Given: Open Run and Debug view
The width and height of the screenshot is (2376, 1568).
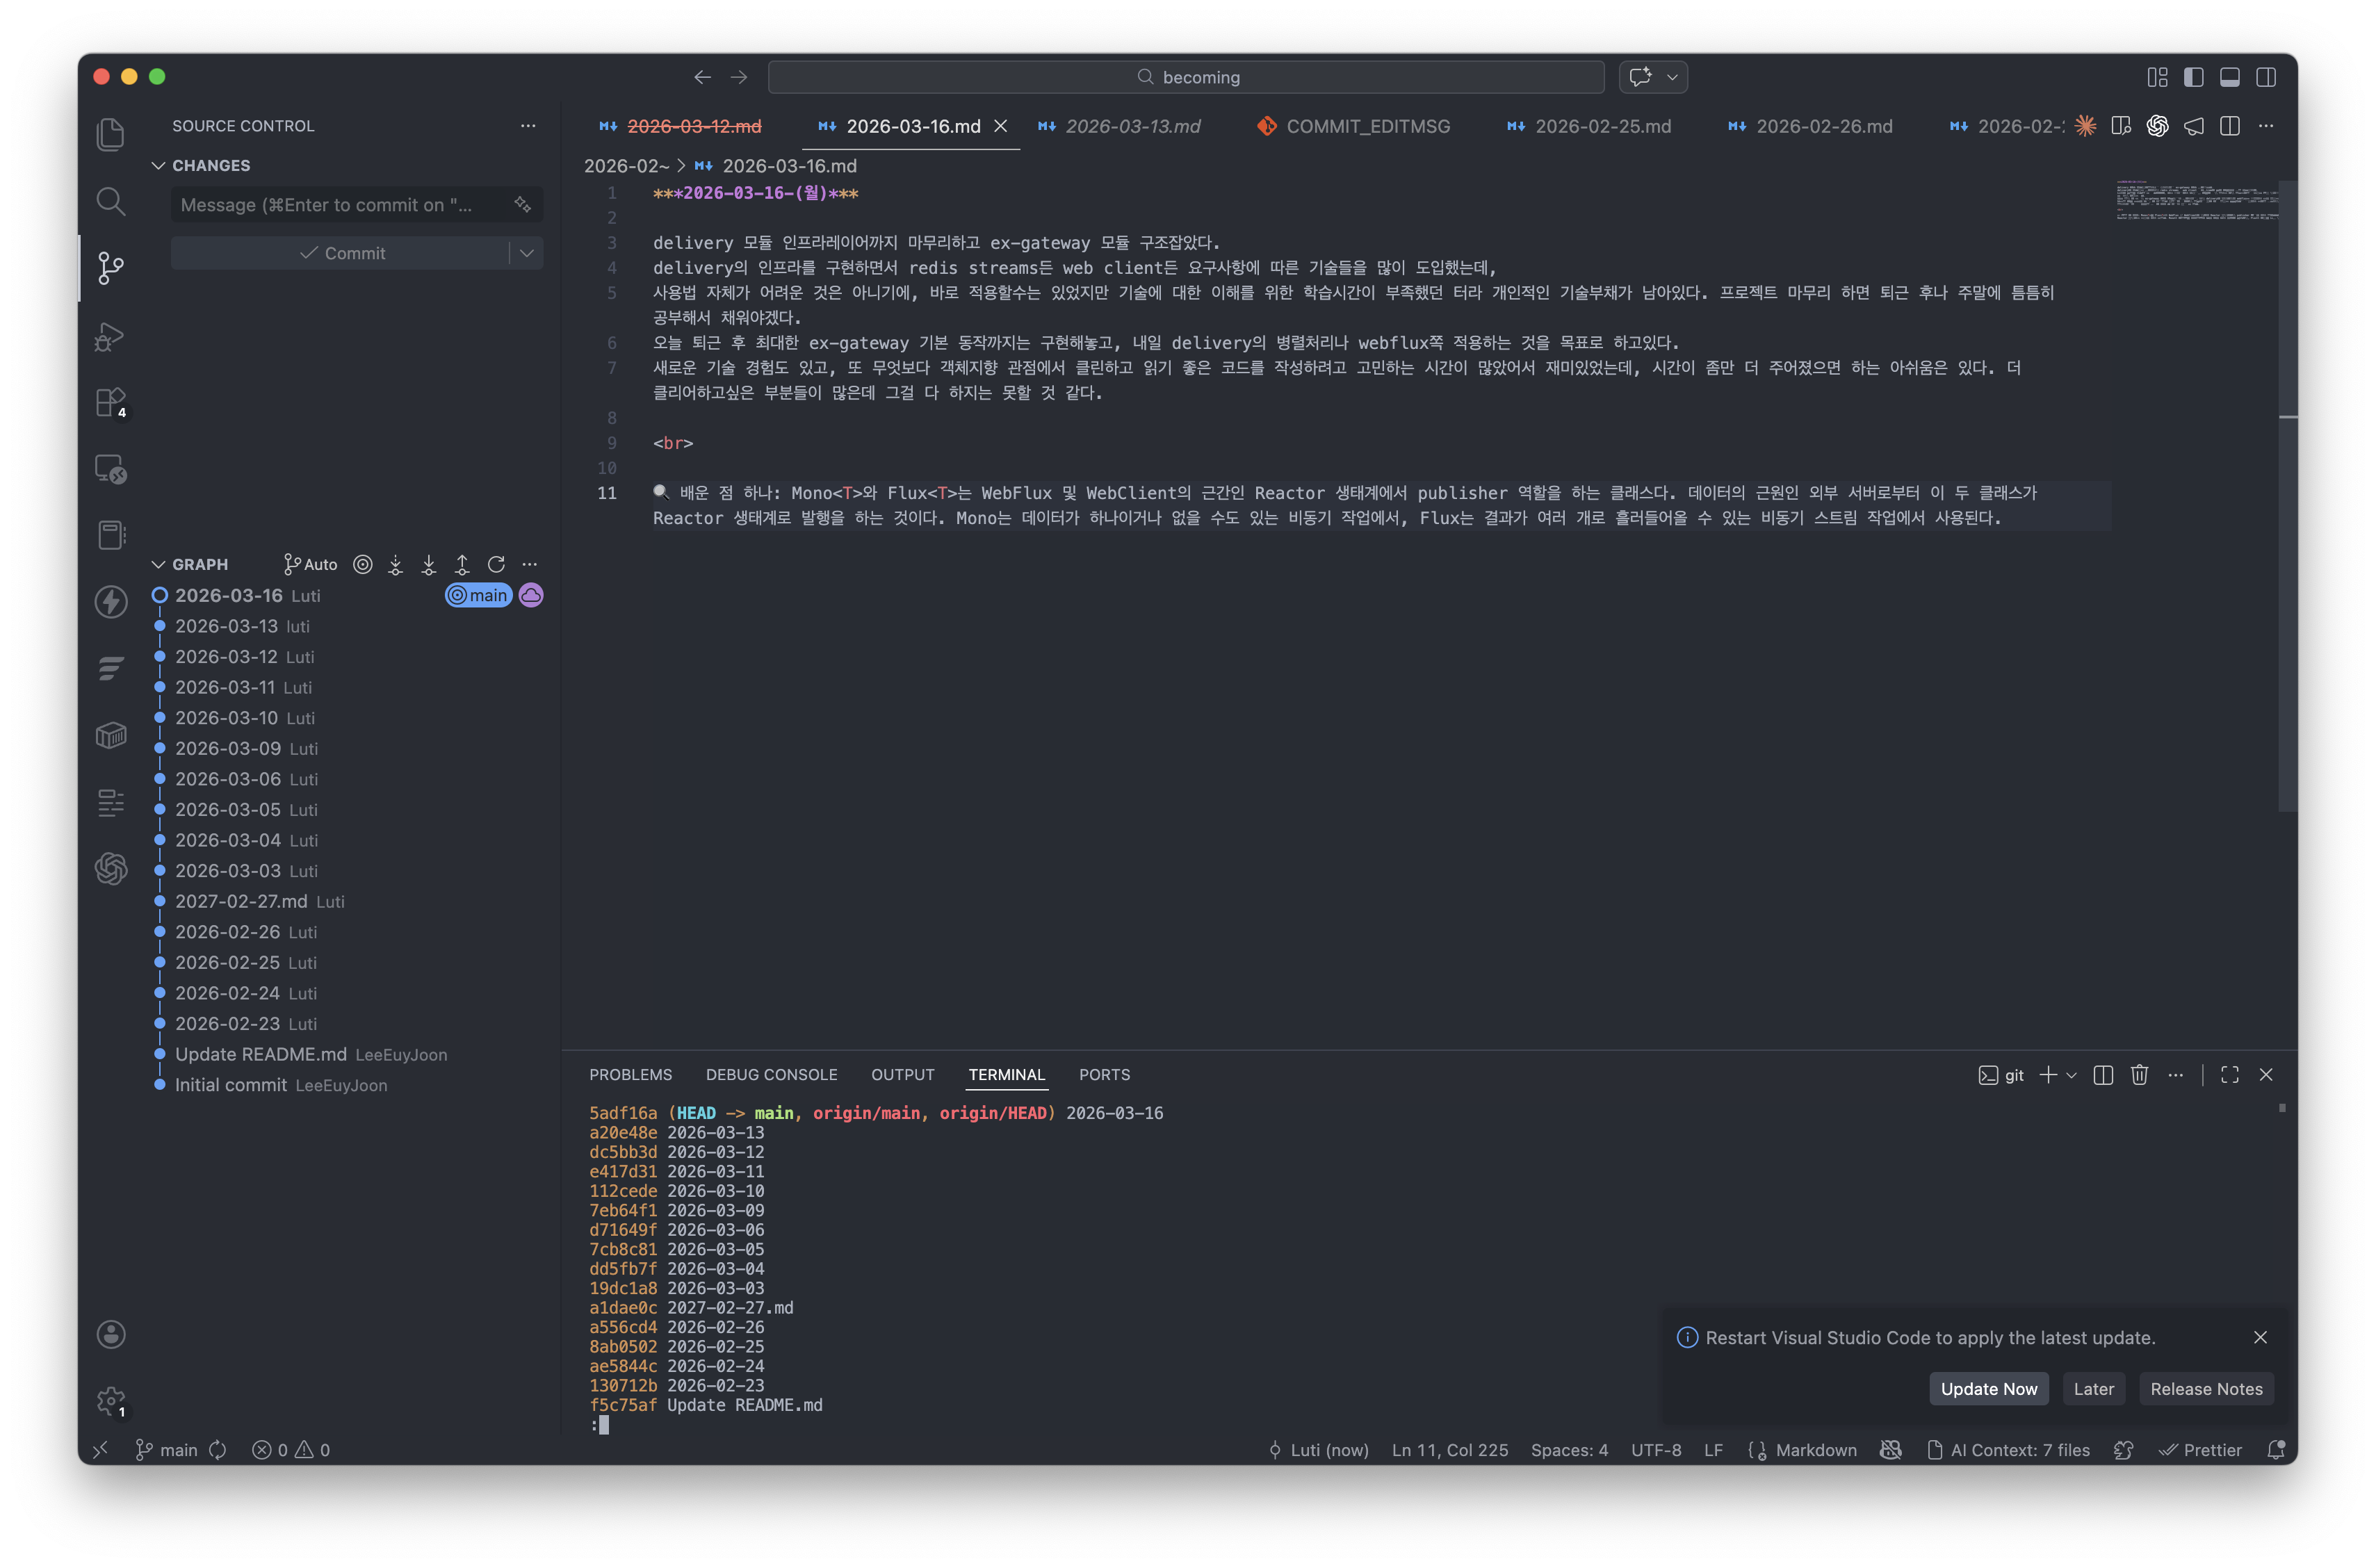Looking at the screenshot, I should [x=110, y=337].
